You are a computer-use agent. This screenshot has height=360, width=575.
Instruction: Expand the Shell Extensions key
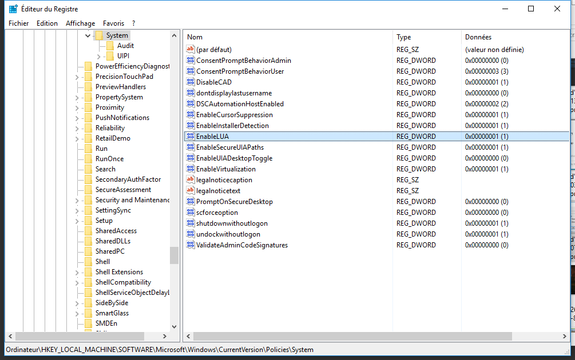77,273
